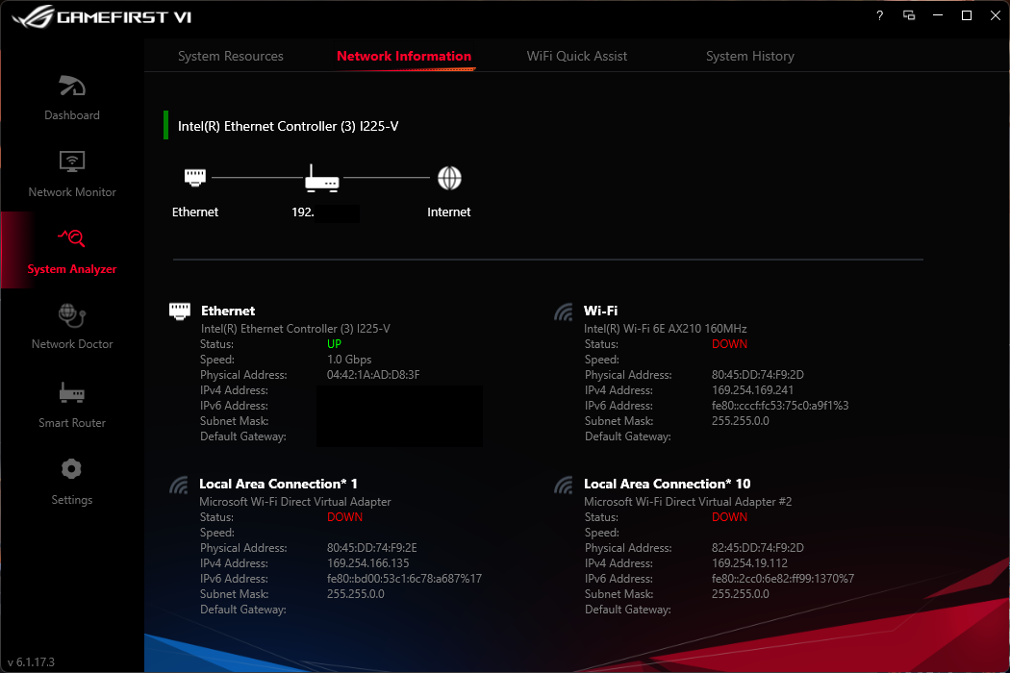Viewport: 1010px width, 673px height.
Task: Click the Local Area Connection* 1 heading
Action: [x=278, y=484]
